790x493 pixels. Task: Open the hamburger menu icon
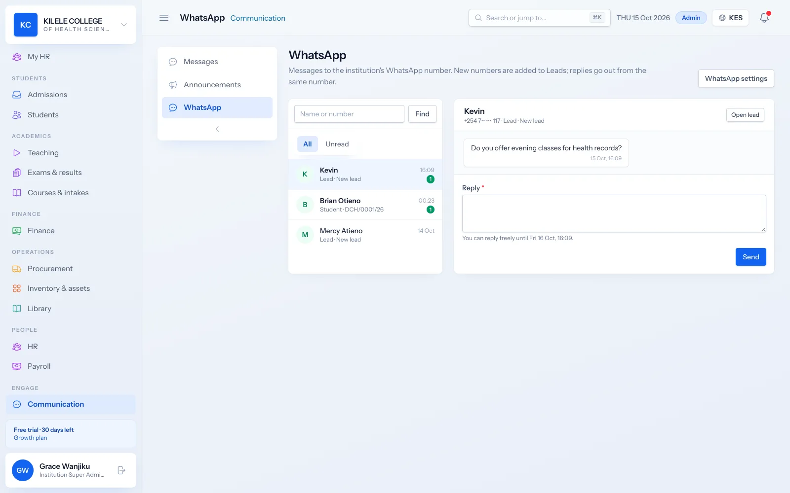pos(164,18)
